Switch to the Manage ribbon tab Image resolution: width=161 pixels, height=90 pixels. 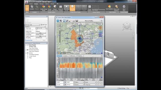click(42, 4)
